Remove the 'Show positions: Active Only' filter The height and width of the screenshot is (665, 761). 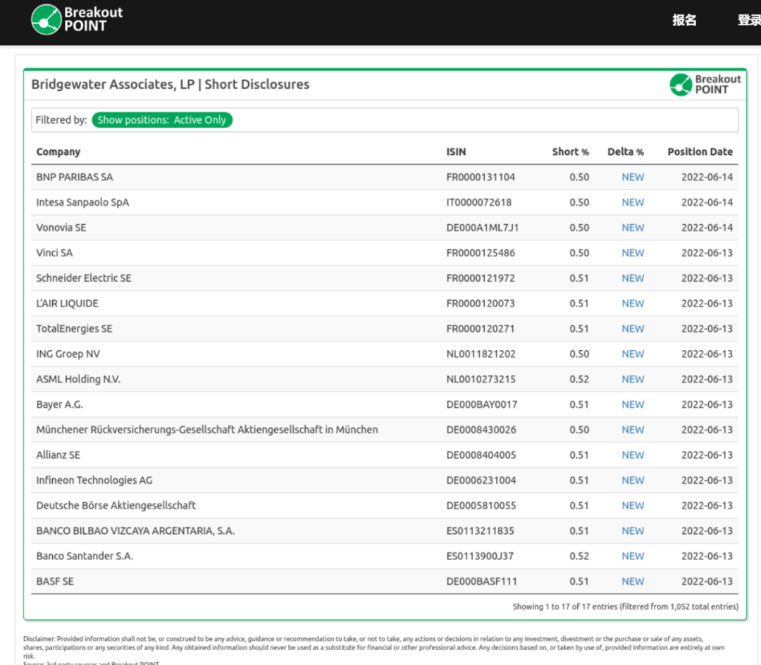pos(162,120)
